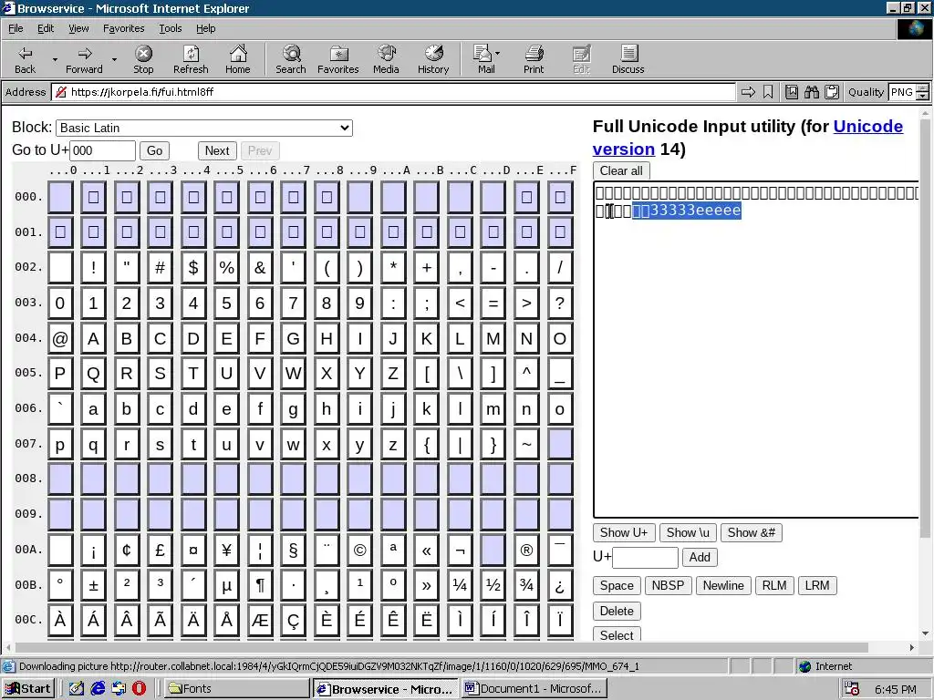Click the Quality PNG stepper arrows
934x700 pixels.
[x=922, y=92]
